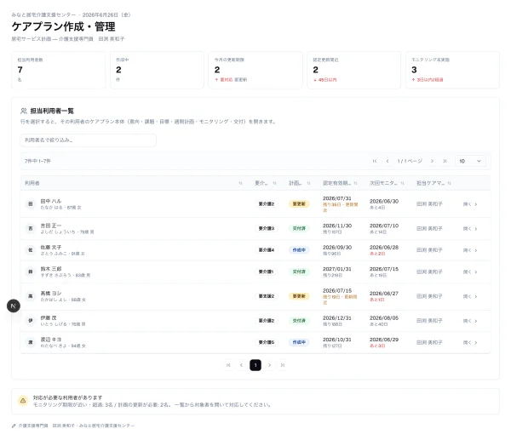Sort by the 計画 status column icon
Image resolution: width=511 pixels, height=440 pixels.
[308, 183]
